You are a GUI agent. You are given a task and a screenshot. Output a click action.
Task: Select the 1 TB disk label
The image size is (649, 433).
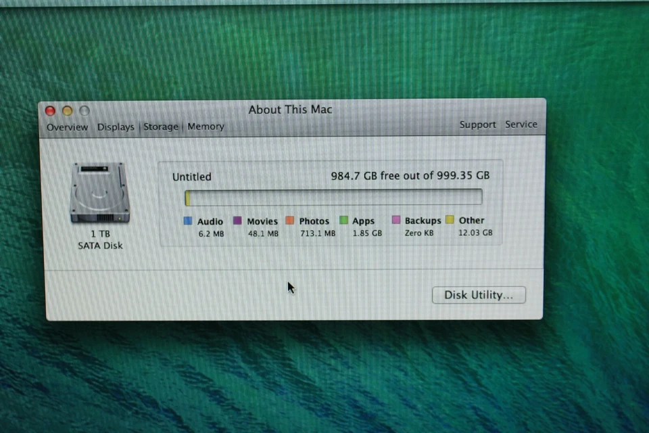99,233
